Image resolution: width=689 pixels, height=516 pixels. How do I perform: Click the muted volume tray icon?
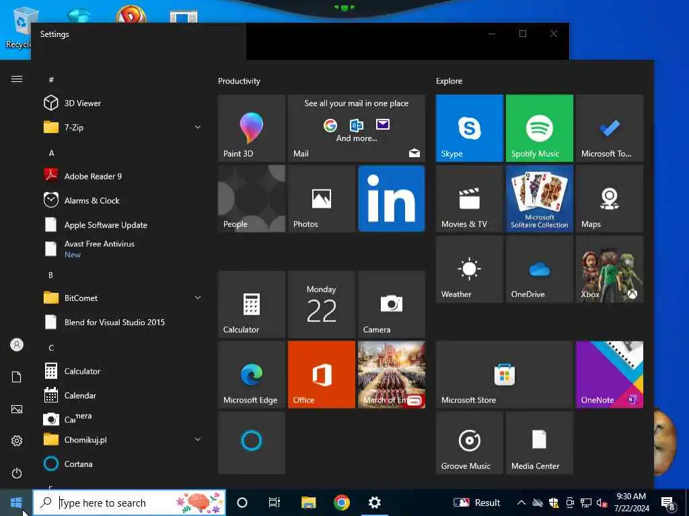coord(602,503)
